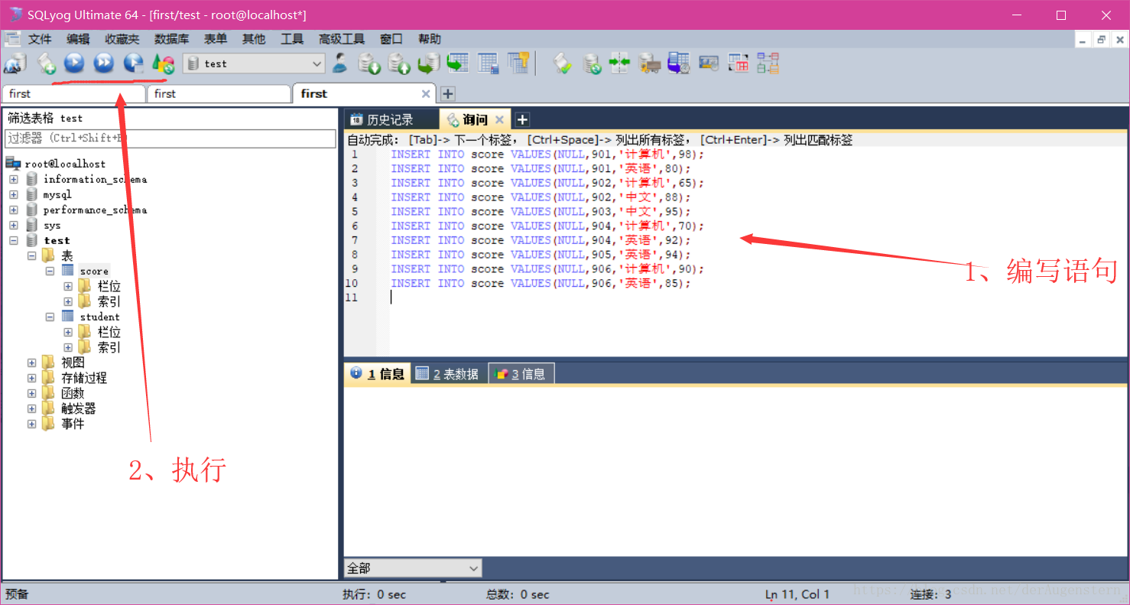Run the Execute Query play button
Screen dimensions: 1130x605
click(x=74, y=63)
